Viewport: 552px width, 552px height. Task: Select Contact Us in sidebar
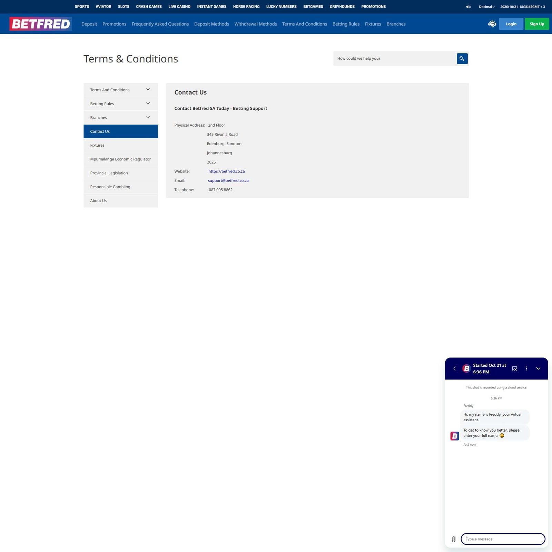121,131
